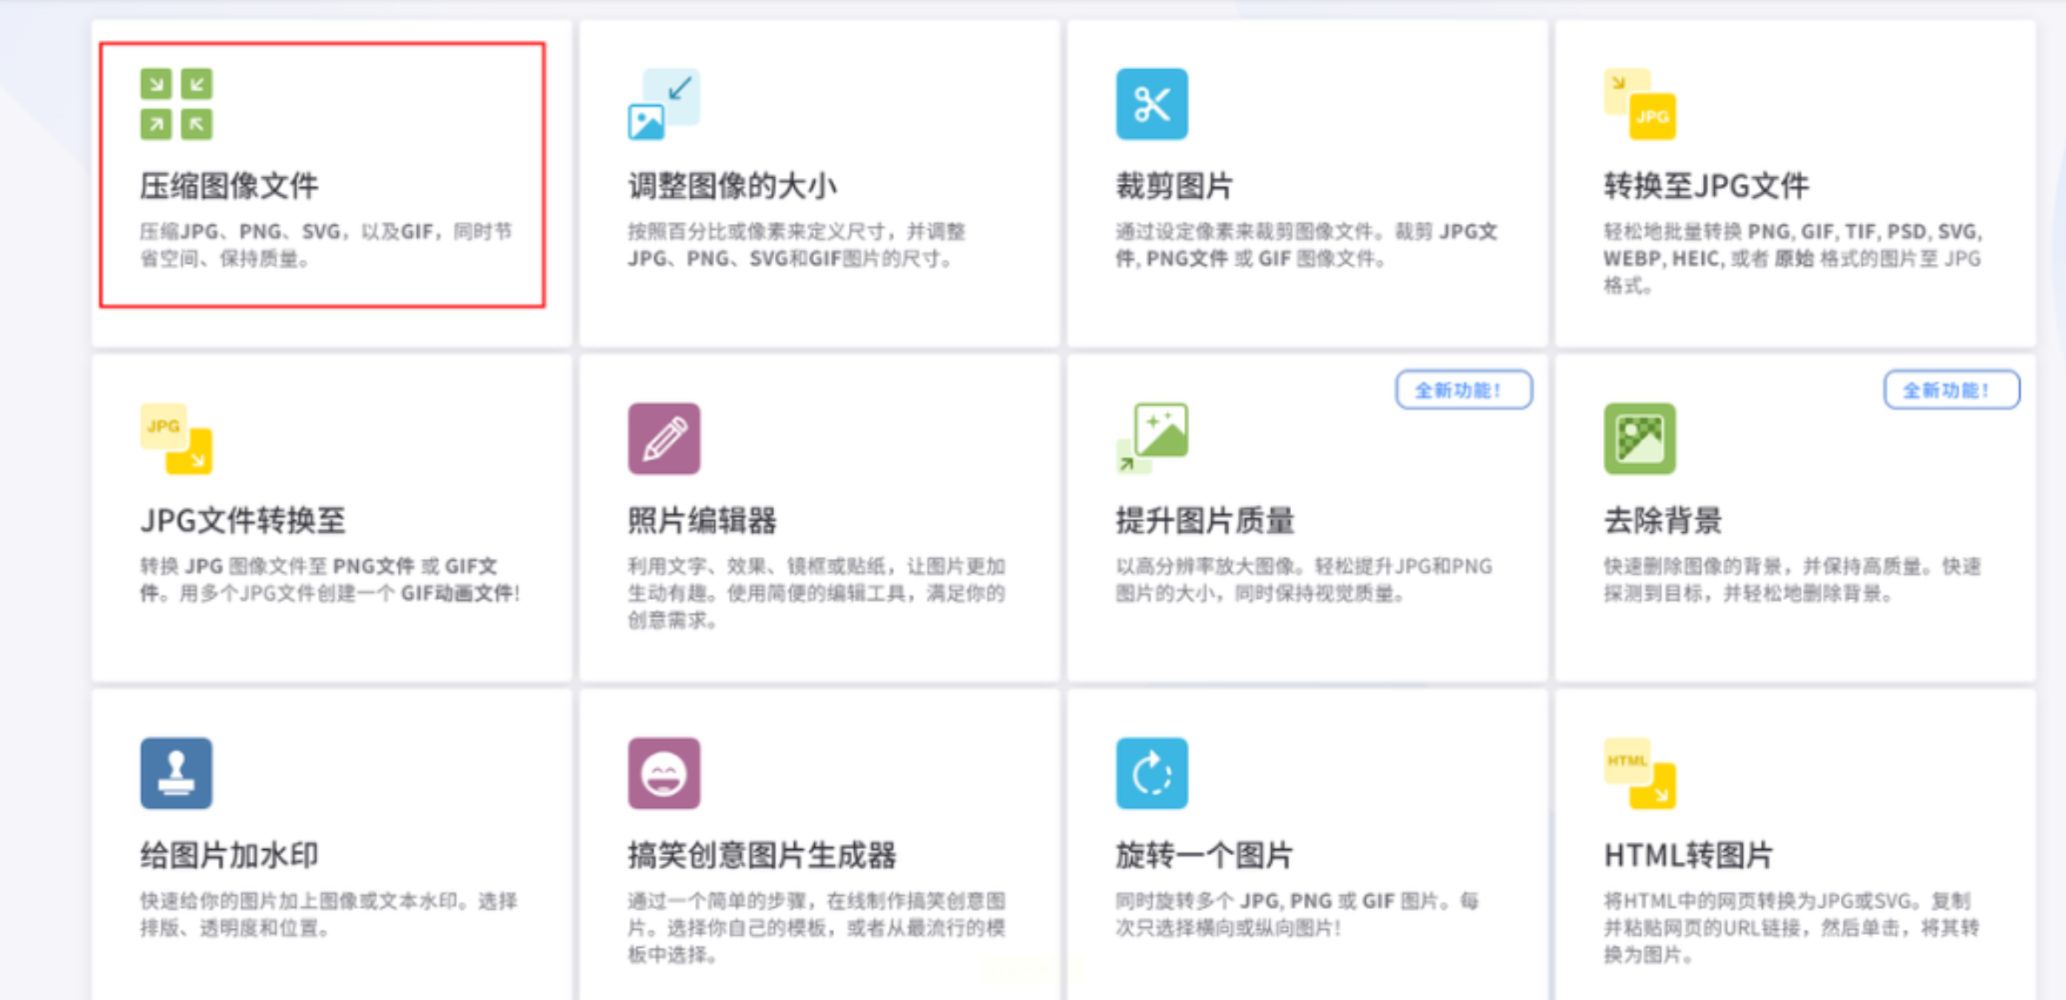Click the 裁剪图片 heading
2066x1000 pixels.
click(x=1175, y=186)
